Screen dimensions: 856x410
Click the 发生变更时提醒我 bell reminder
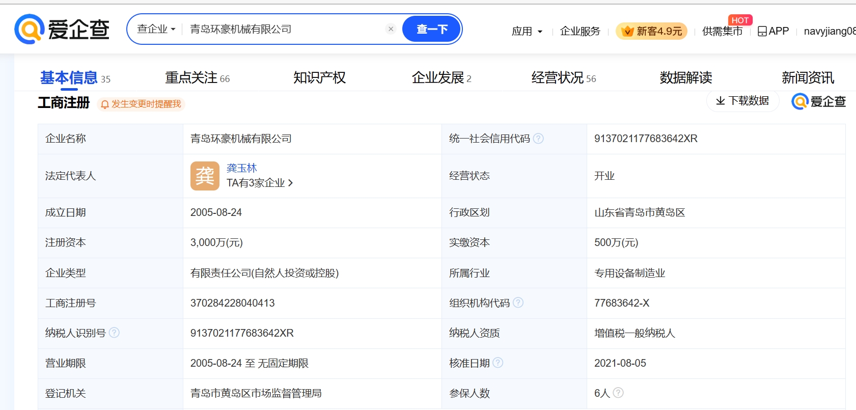click(x=141, y=104)
